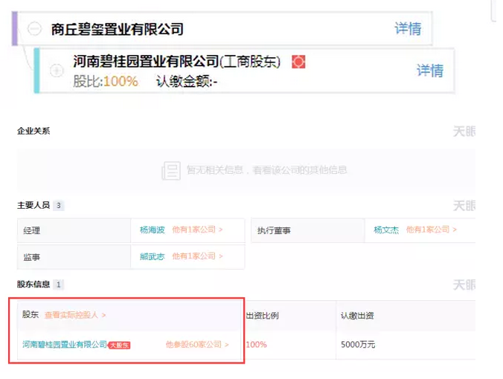This screenshot has width=503, height=379.
Task: Click the 5000万元 认缴出资 cell
Action: click(x=358, y=344)
